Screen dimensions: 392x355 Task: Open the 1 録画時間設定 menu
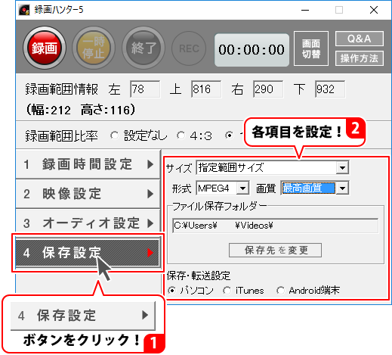pyautogui.click(x=88, y=164)
